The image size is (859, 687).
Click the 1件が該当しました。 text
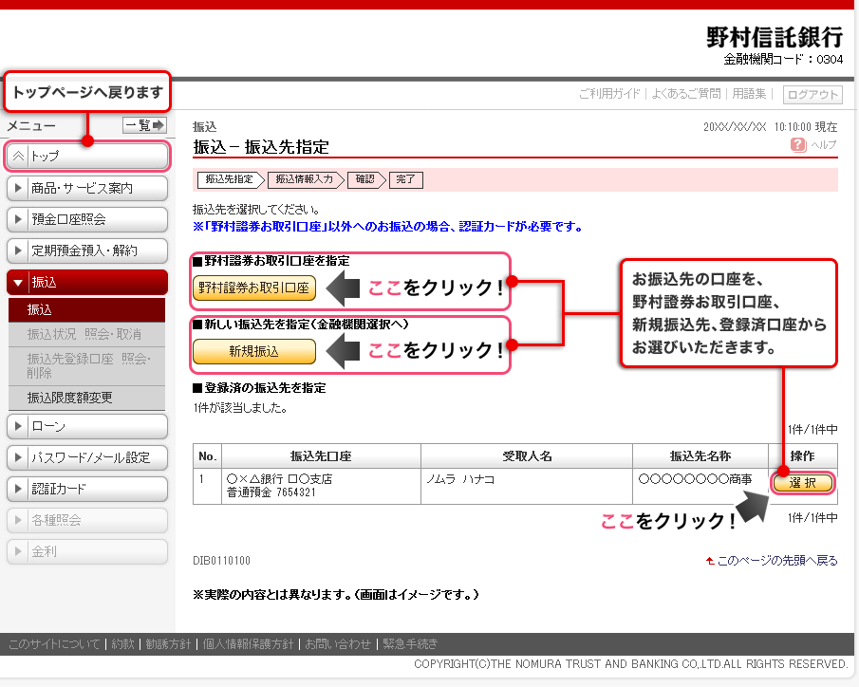click(240, 408)
